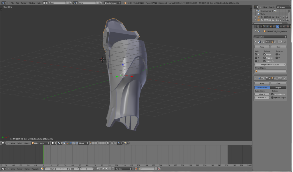Select the Simple subdivision type
293x172 pixels.
278,87
